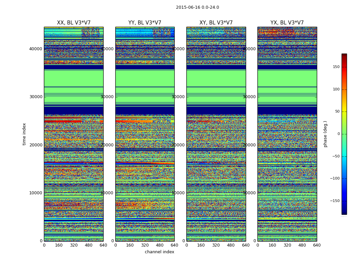Screen dimensions: 352x268
Task: Click the time index axis label
Action: pos(24,134)
